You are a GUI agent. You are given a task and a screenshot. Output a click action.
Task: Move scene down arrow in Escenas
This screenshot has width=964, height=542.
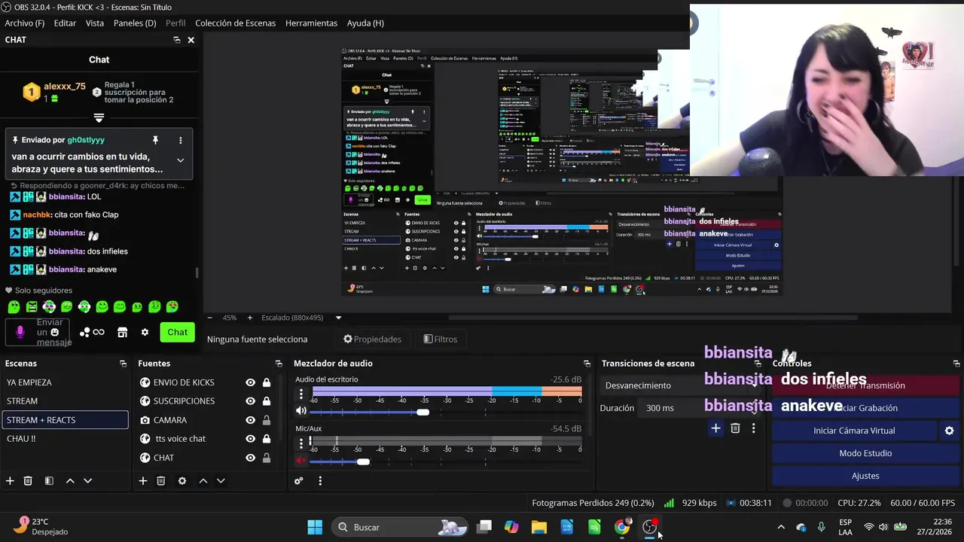tap(87, 481)
